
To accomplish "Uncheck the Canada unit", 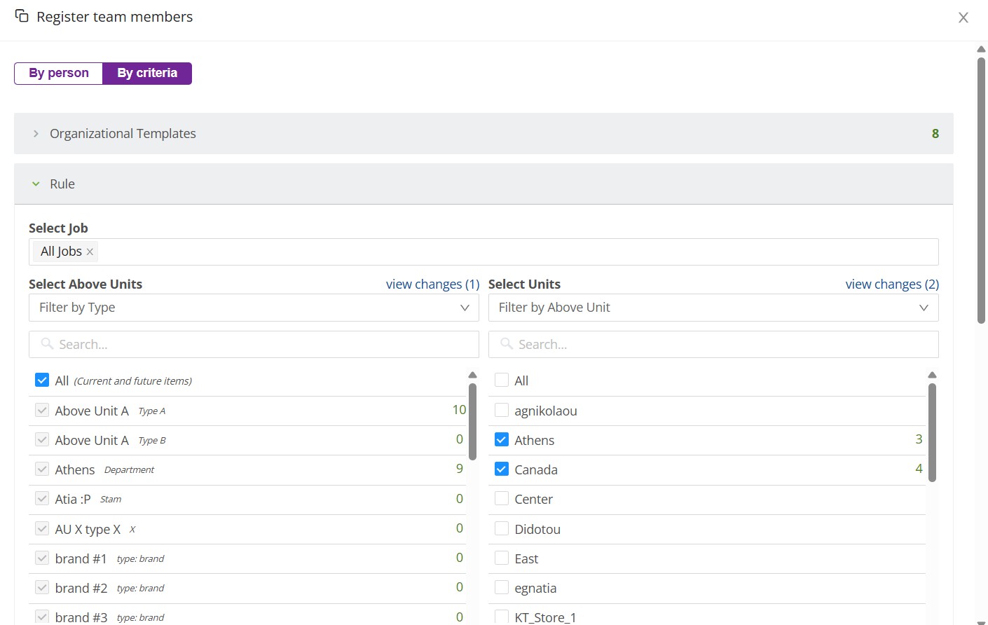I will click(x=502, y=469).
